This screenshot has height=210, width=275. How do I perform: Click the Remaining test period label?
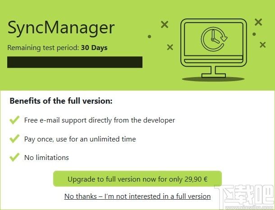point(43,47)
